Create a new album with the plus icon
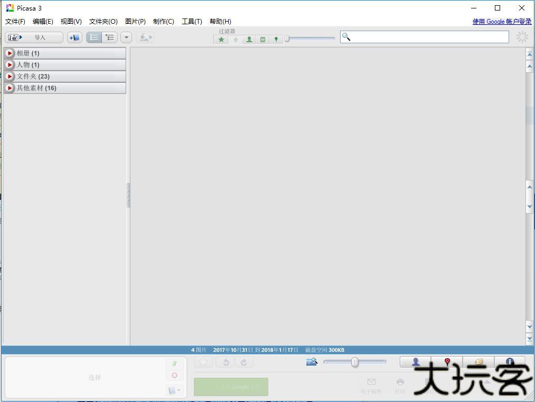535x402 pixels. tap(74, 37)
